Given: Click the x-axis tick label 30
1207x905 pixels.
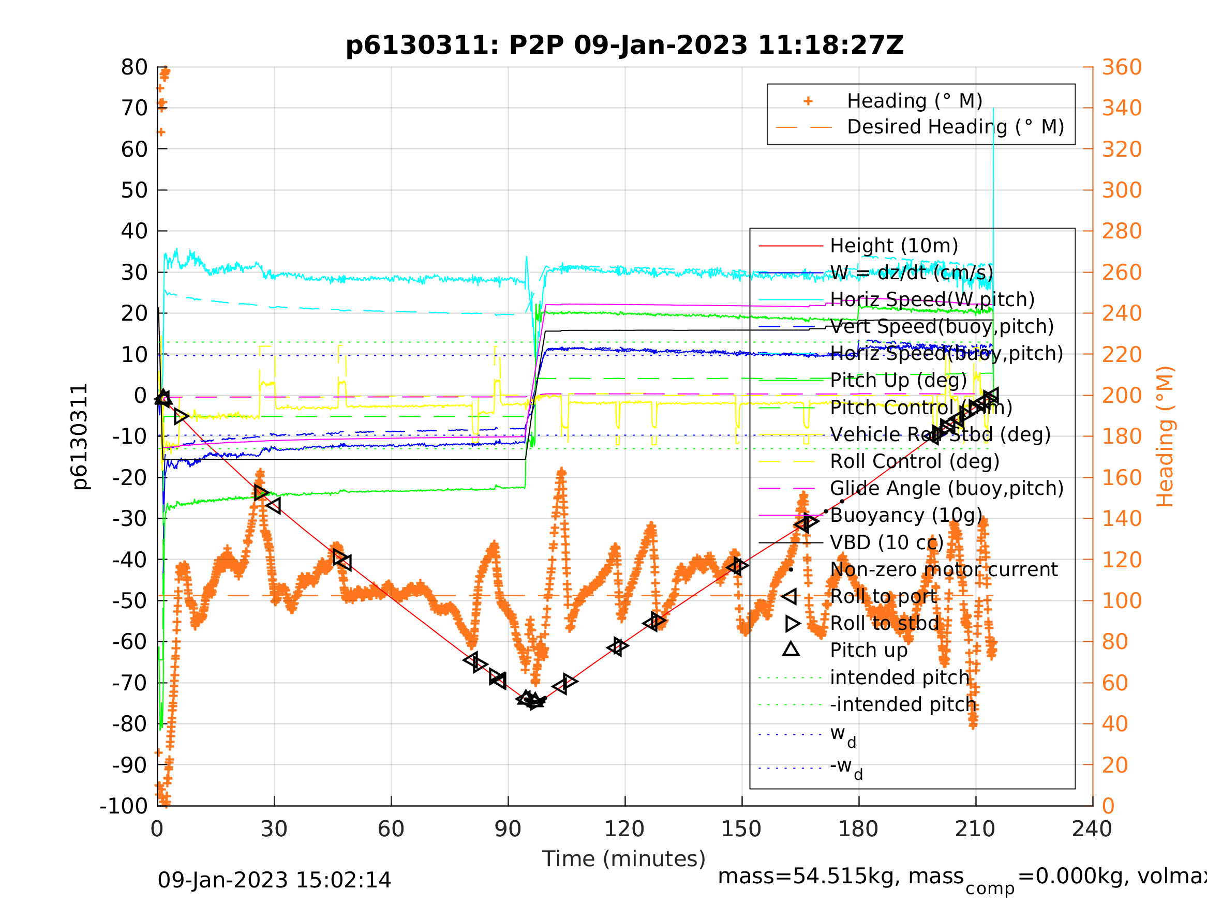Looking at the screenshot, I should 274,829.
